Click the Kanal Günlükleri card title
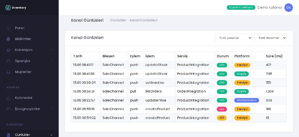 tap(87, 38)
